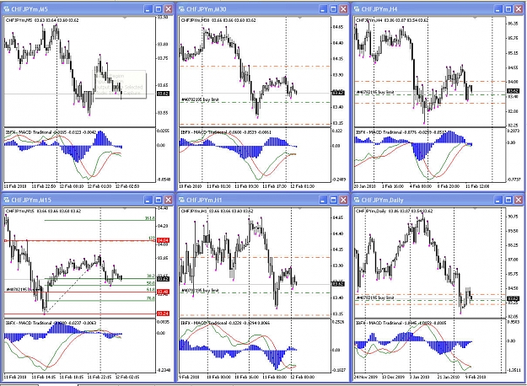Select the buy limit order label in H1 chart
Screen dimensions: 527x386
tap(201, 291)
